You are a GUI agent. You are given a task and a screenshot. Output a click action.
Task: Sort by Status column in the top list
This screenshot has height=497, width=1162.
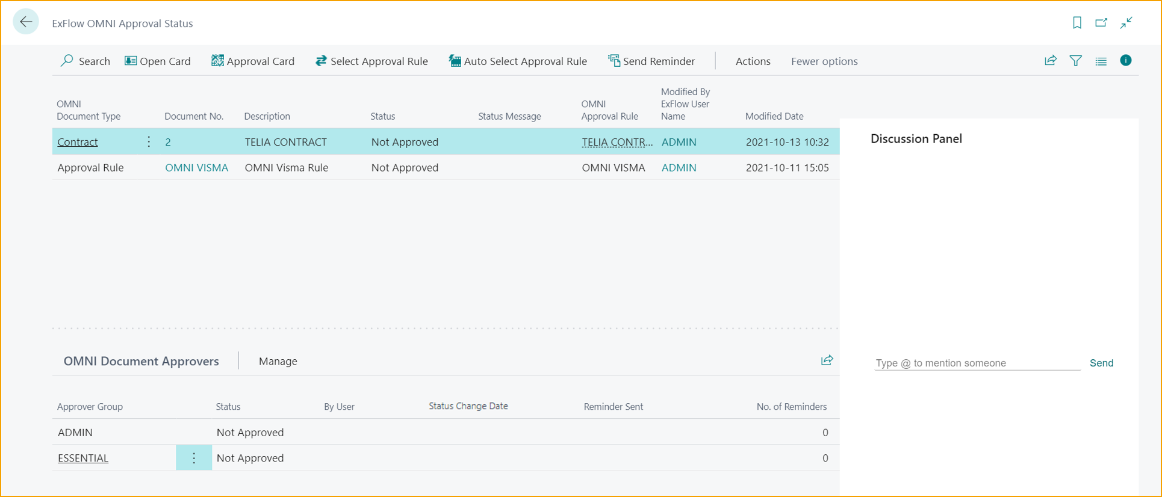click(x=383, y=116)
